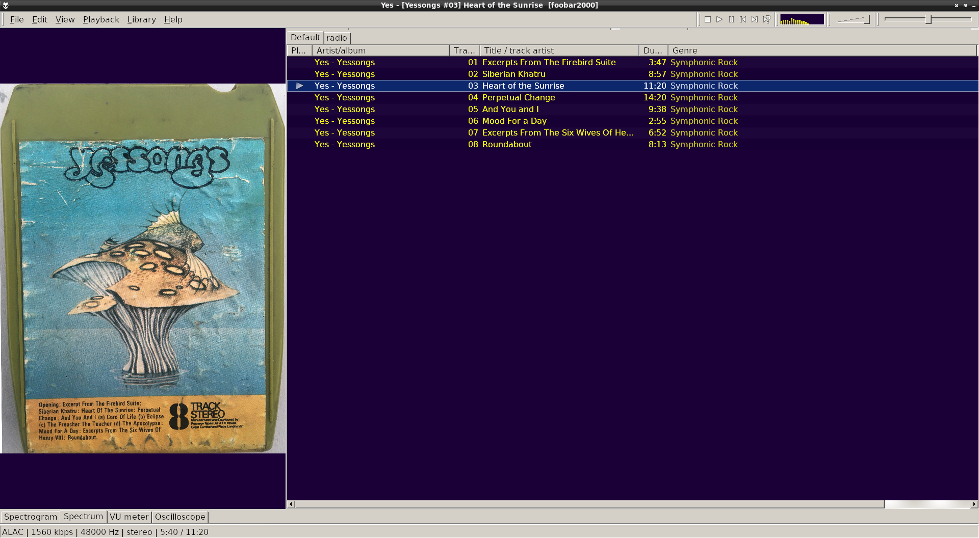The height and width of the screenshot is (538, 979).
Task: Open the window menu icon in title bar
Action: (x=6, y=5)
